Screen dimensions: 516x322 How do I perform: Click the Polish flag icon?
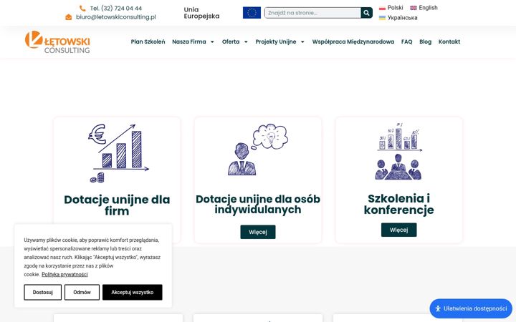pyautogui.click(x=382, y=8)
